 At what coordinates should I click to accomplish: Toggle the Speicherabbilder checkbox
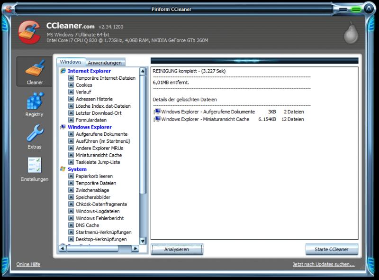[x=71, y=197]
